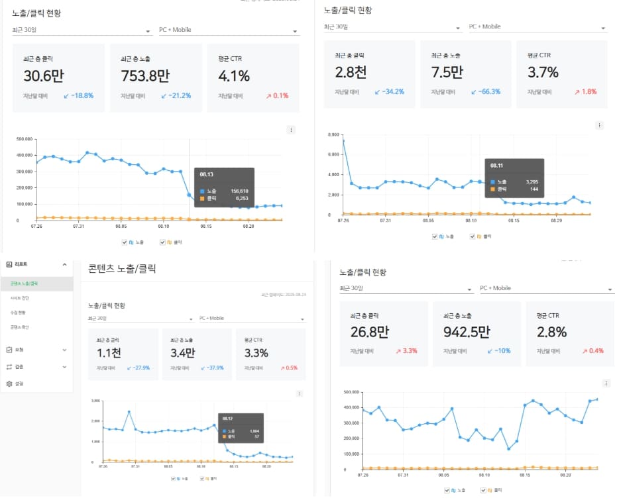
Task: Open PC + Mobile dropdown in 2.8천 panel
Action: [537, 26]
